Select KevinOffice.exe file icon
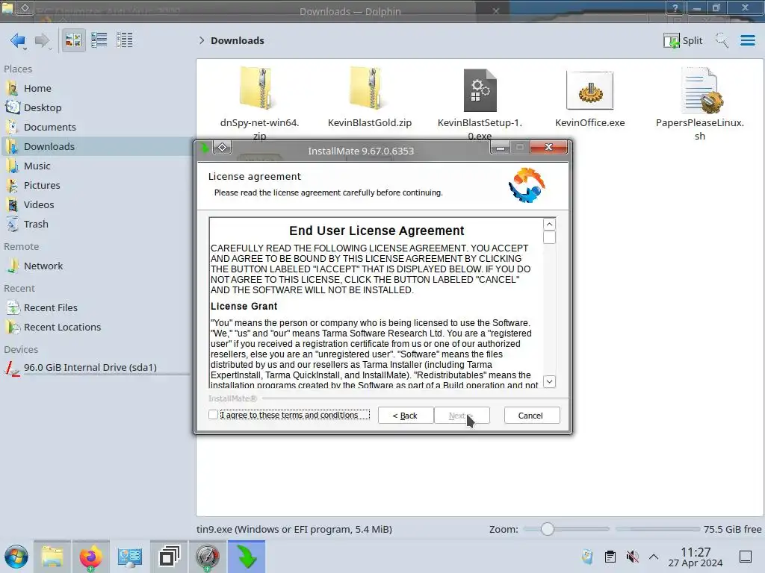 click(x=590, y=90)
